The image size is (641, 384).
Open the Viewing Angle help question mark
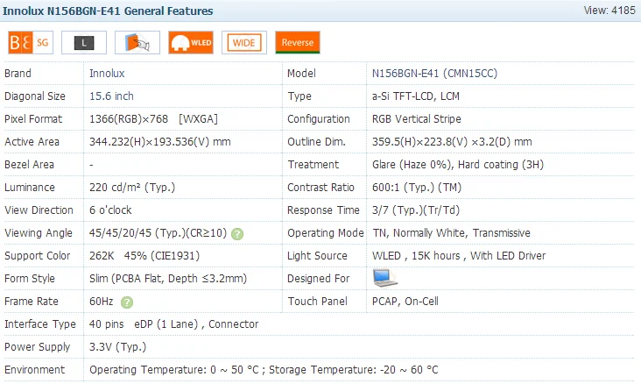(x=237, y=234)
